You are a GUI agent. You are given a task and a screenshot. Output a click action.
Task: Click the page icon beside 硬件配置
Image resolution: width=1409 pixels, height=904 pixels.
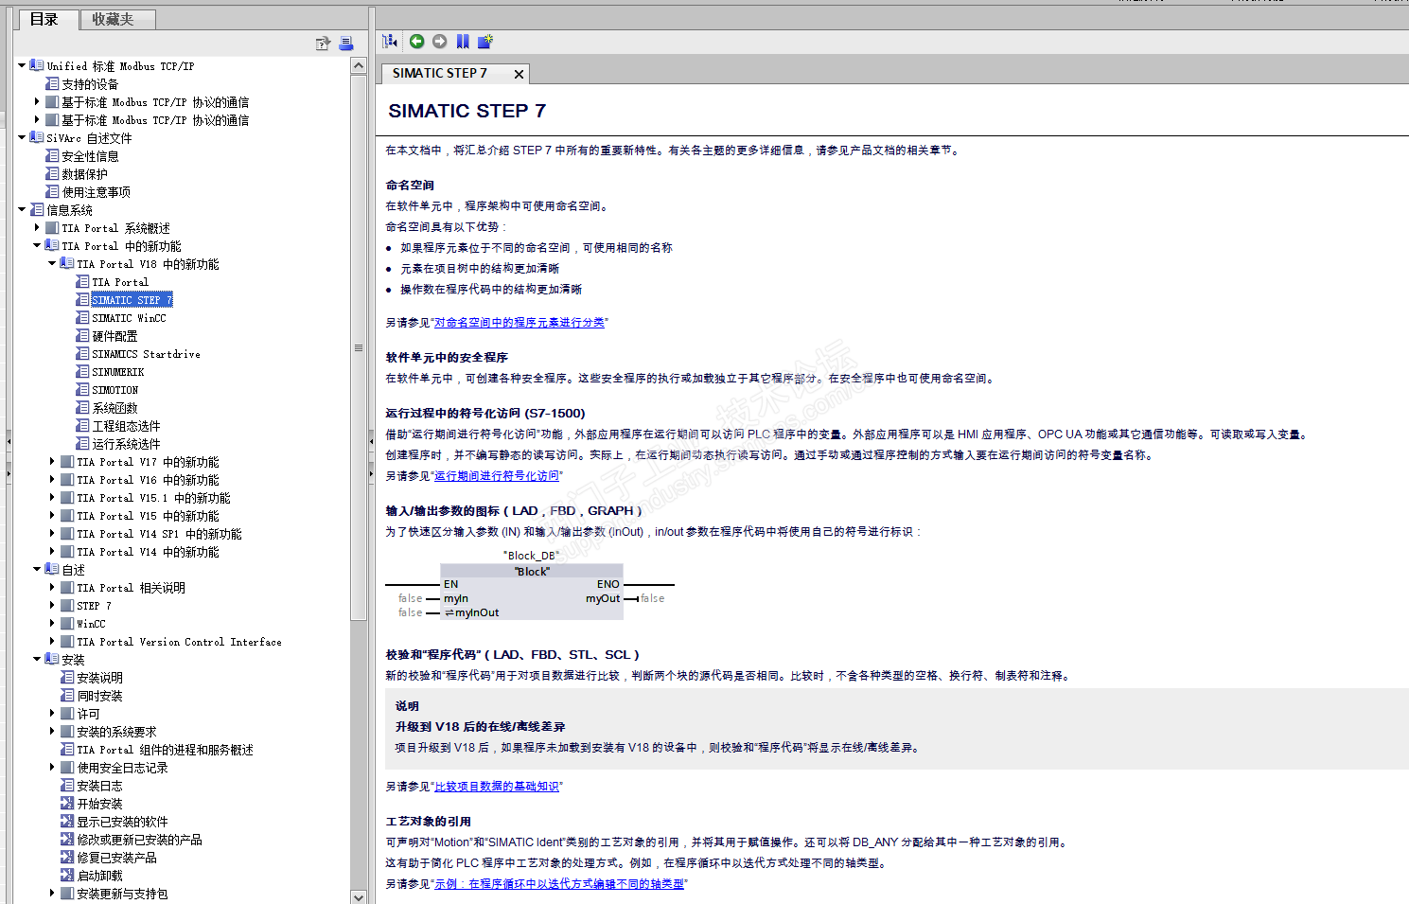click(x=82, y=336)
